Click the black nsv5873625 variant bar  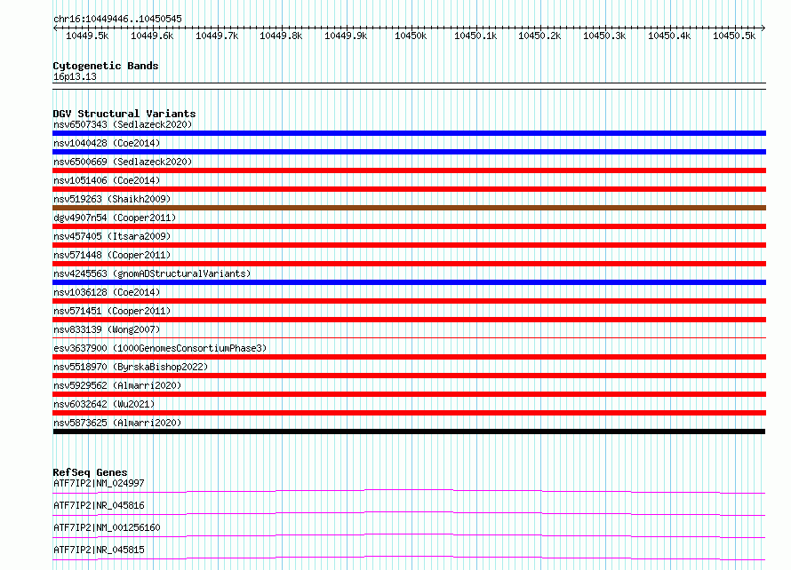(x=409, y=431)
